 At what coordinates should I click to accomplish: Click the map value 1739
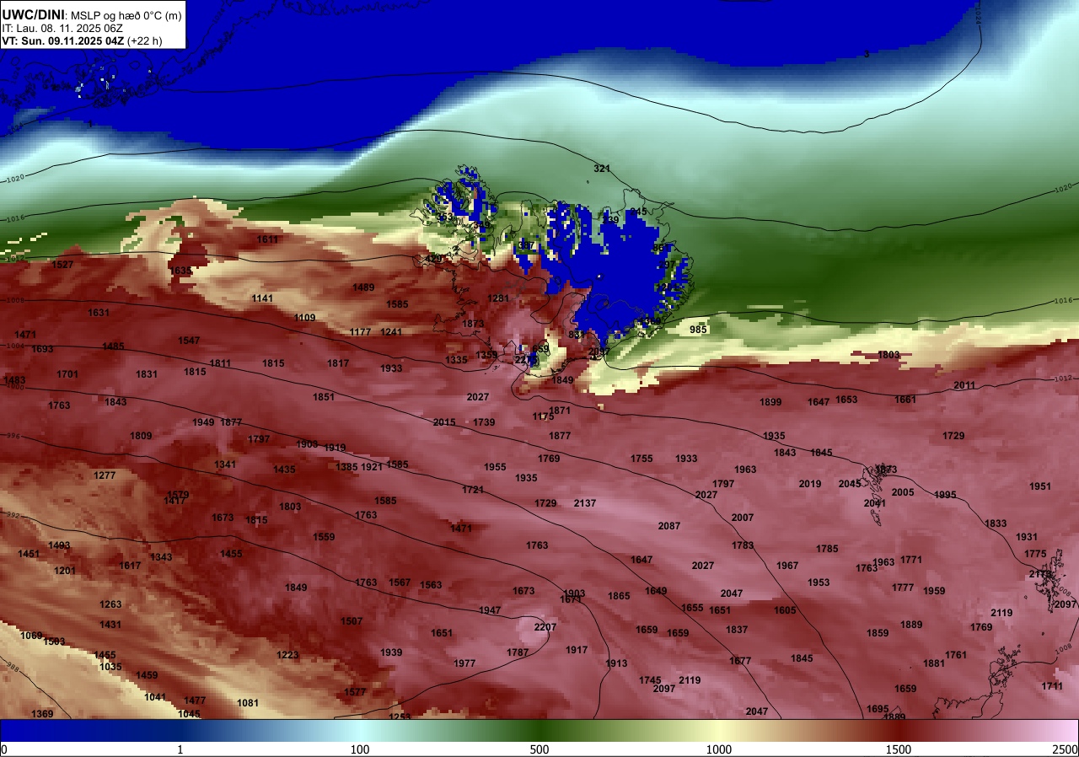(x=484, y=422)
